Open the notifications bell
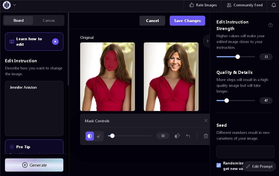 coord(273,5)
